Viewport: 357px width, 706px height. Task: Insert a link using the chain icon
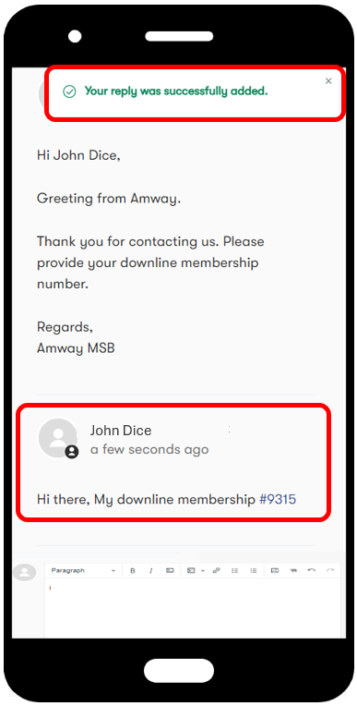(x=216, y=570)
